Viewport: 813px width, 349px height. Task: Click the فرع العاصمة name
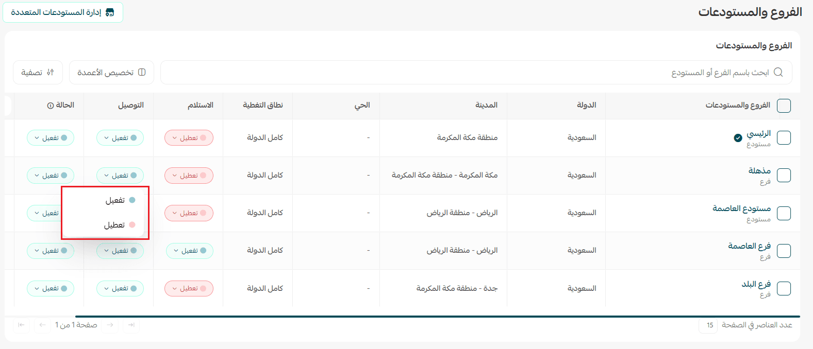750,246
